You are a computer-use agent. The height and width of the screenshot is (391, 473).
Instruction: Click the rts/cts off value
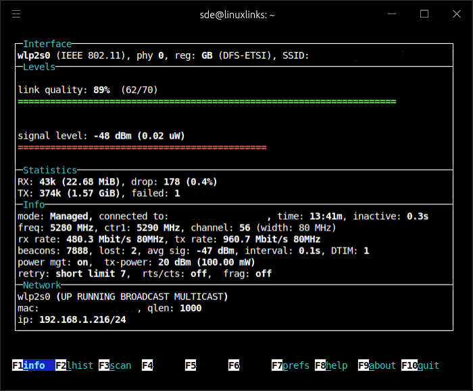(199, 274)
